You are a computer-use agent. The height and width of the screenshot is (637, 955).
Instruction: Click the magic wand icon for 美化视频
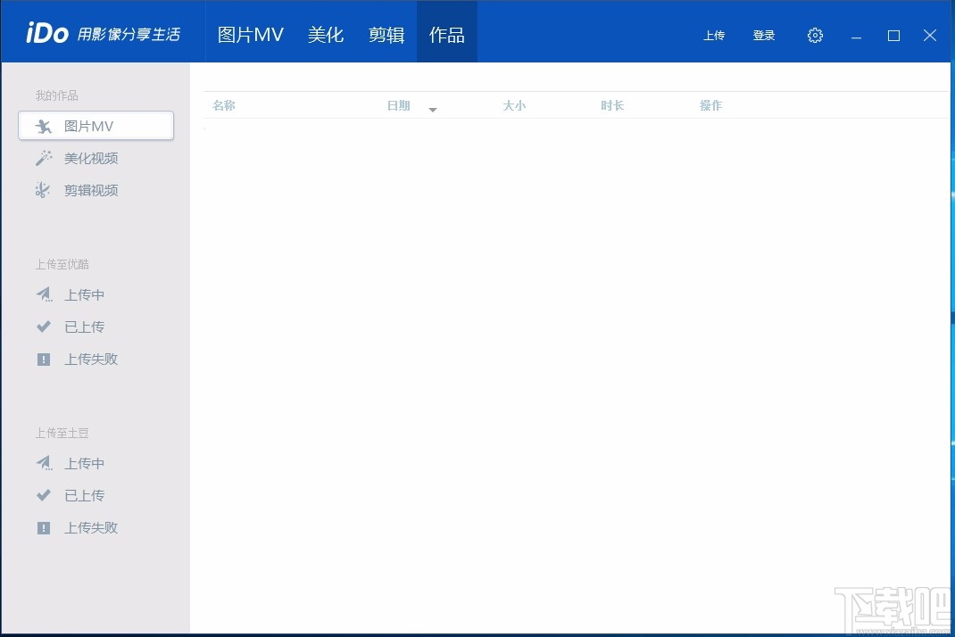pos(43,158)
